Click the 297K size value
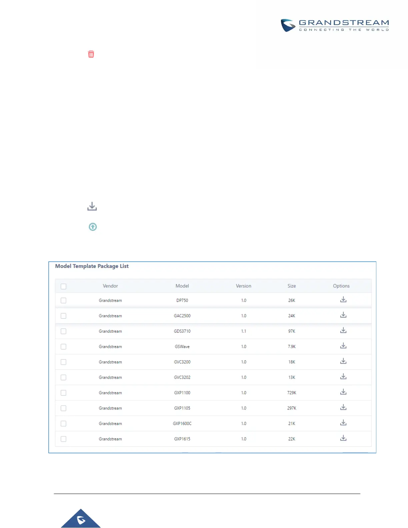This screenshot has width=408, height=528. click(x=292, y=408)
